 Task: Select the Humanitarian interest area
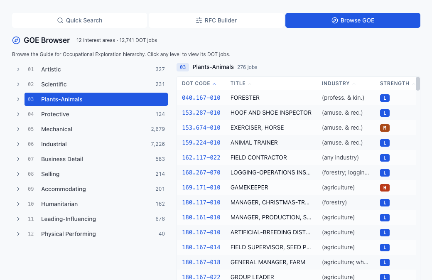pos(96,204)
